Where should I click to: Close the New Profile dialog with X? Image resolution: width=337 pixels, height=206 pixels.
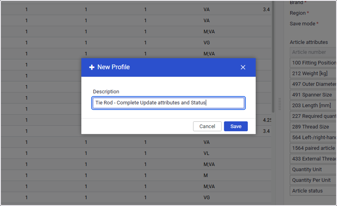point(243,67)
